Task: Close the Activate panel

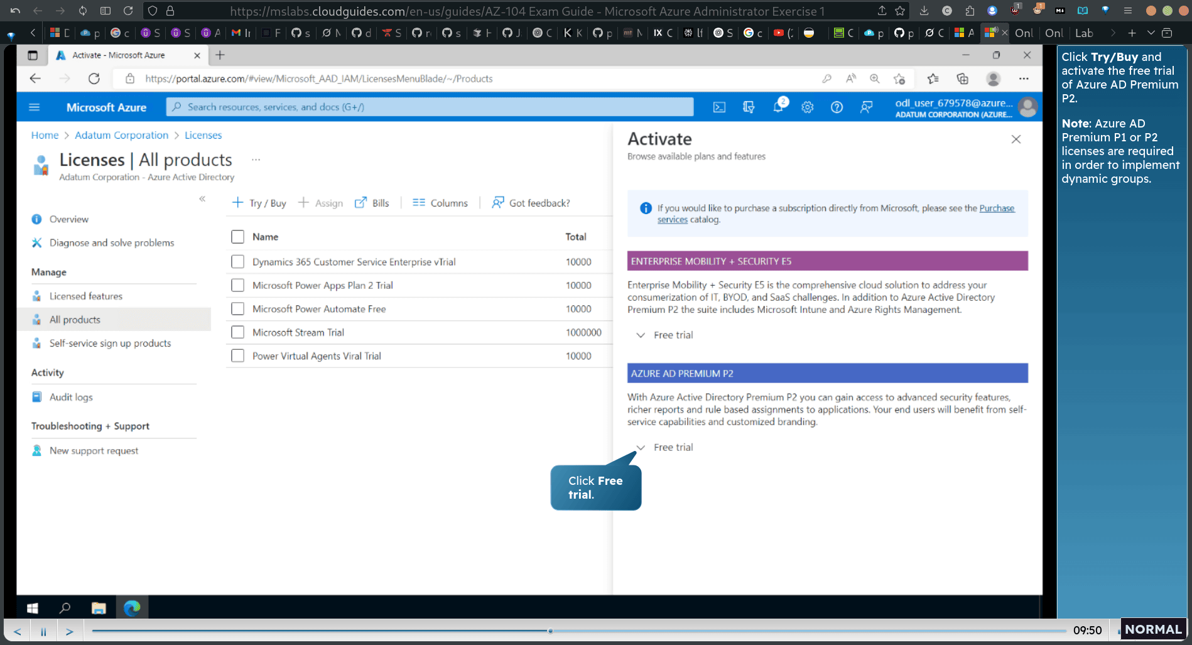Action: pyautogui.click(x=1016, y=139)
